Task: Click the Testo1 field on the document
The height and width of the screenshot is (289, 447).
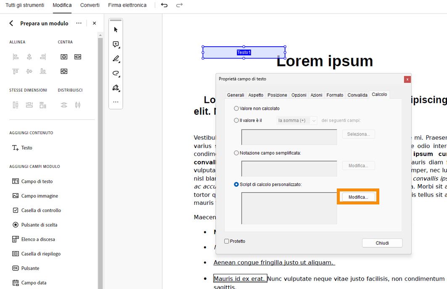Action: tap(243, 52)
